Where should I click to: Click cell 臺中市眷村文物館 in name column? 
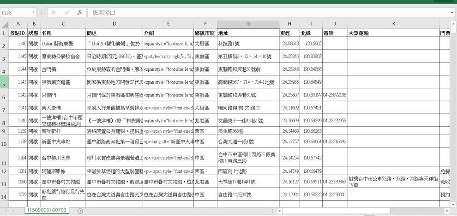pyautogui.click(x=63, y=182)
